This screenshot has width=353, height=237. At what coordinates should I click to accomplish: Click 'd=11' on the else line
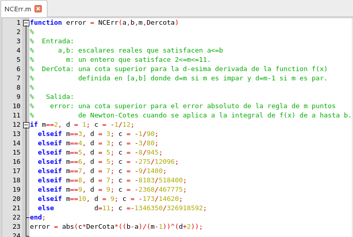pyautogui.click(x=102, y=208)
